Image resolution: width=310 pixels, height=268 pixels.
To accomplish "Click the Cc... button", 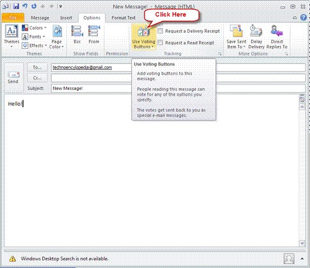I will tap(37, 78).
